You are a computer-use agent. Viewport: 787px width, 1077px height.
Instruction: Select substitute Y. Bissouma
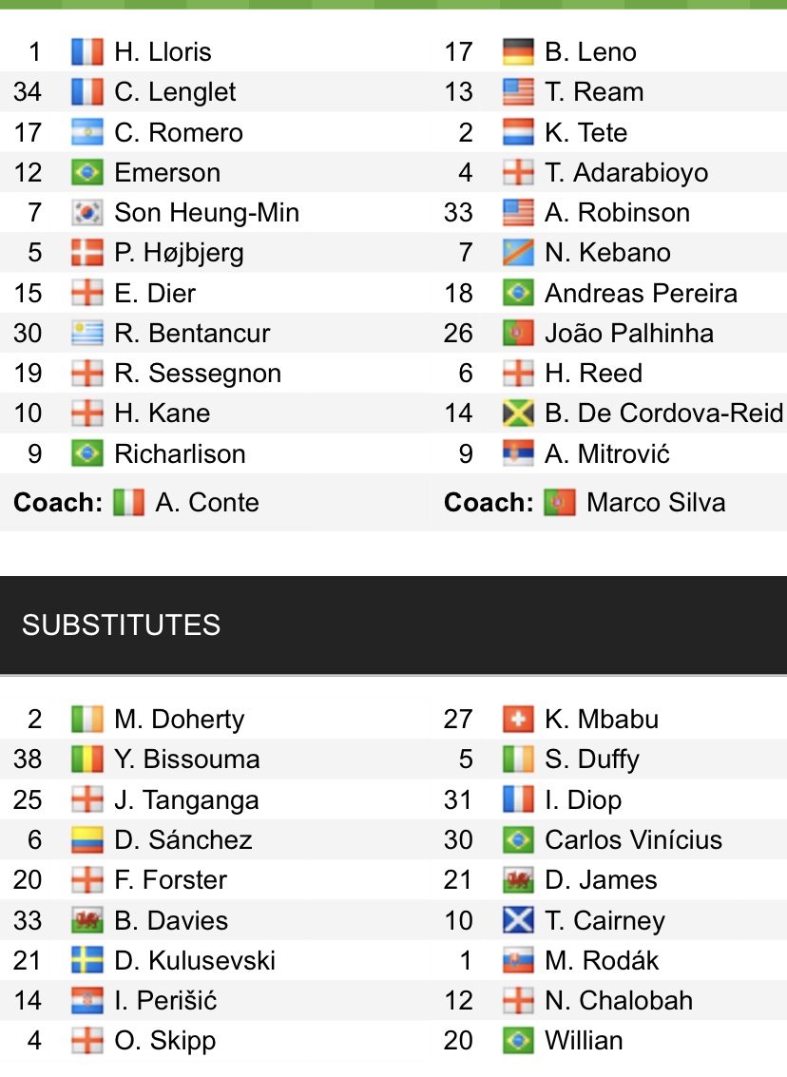(x=186, y=759)
